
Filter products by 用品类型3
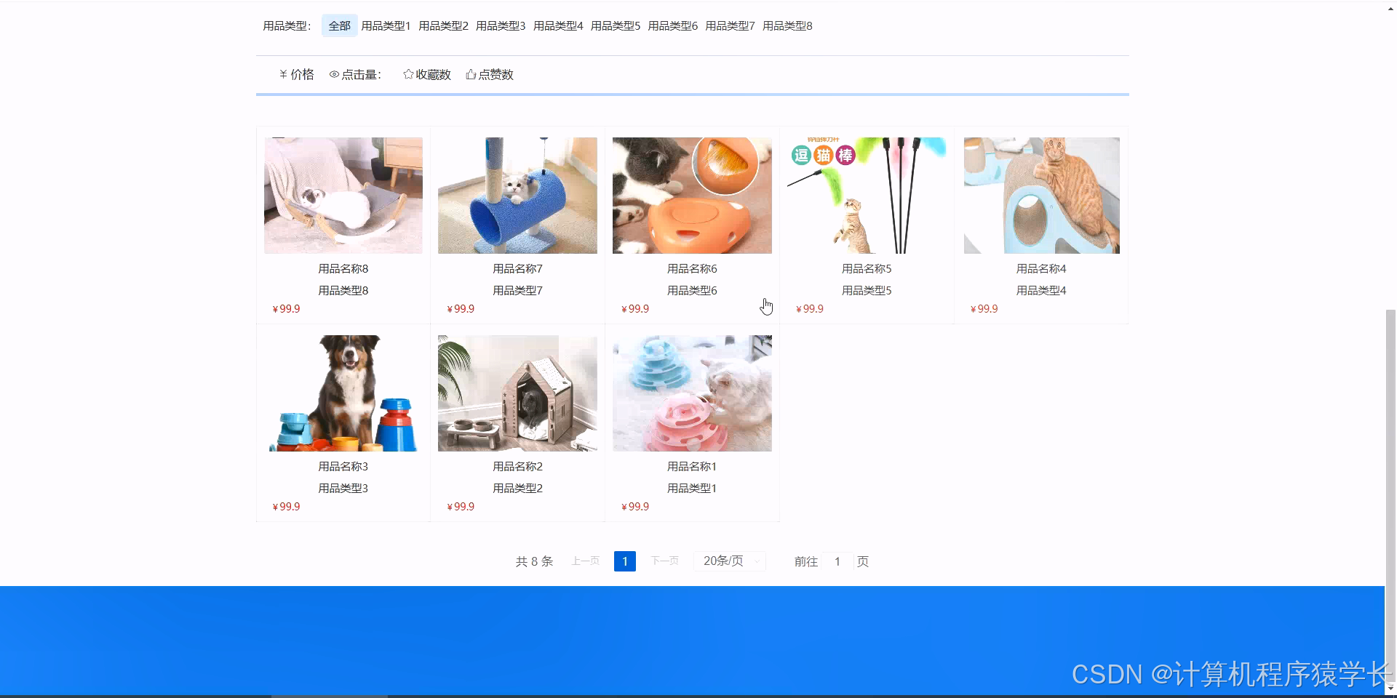tap(500, 25)
